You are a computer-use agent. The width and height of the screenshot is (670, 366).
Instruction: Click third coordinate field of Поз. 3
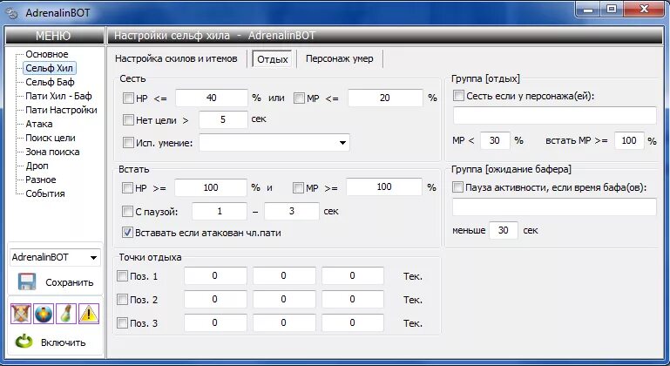click(x=353, y=322)
